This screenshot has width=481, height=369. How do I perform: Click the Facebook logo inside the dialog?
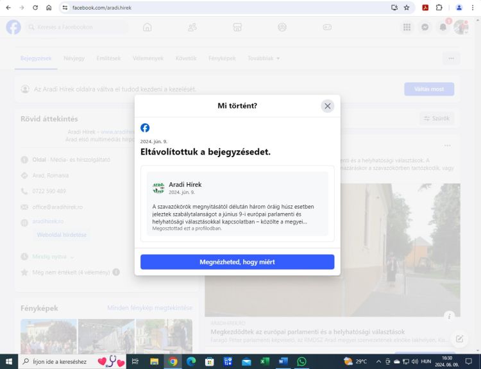[145, 128]
